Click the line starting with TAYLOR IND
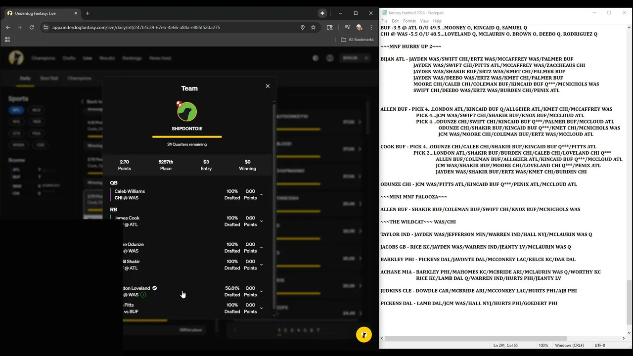The image size is (633, 356). coord(486,234)
